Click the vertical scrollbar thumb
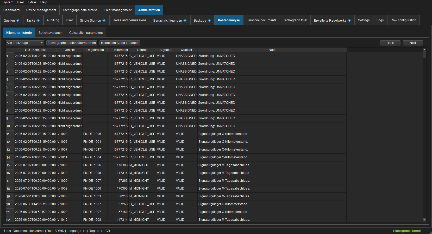The height and width of the screenshot is (234, 432). [424, 55]
